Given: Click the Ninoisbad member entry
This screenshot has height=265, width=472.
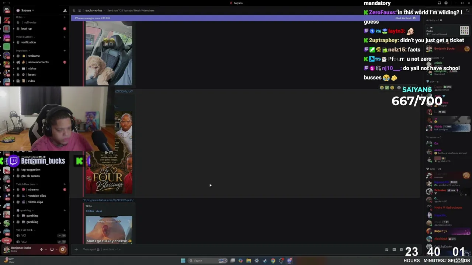Looking at the screenshot, I should pos(448,239).
